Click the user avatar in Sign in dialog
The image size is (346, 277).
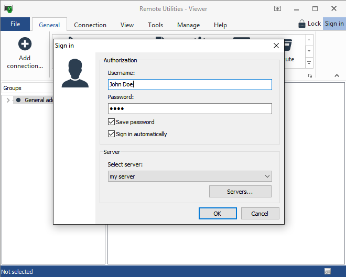coord(75,73)
